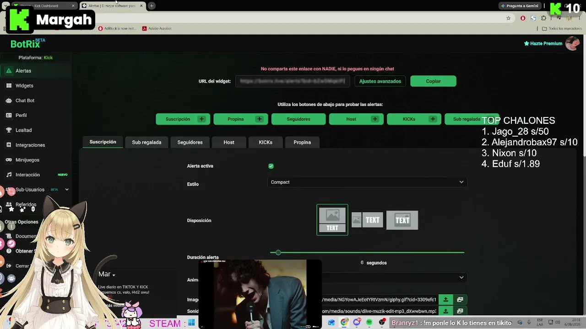Open the Alertas section icon in sidebar

[x=9, y=71]
